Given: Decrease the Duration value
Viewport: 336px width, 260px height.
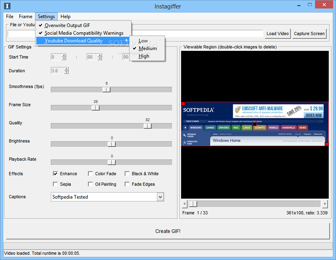Looking at the screenshot, I should coord(66,72).
